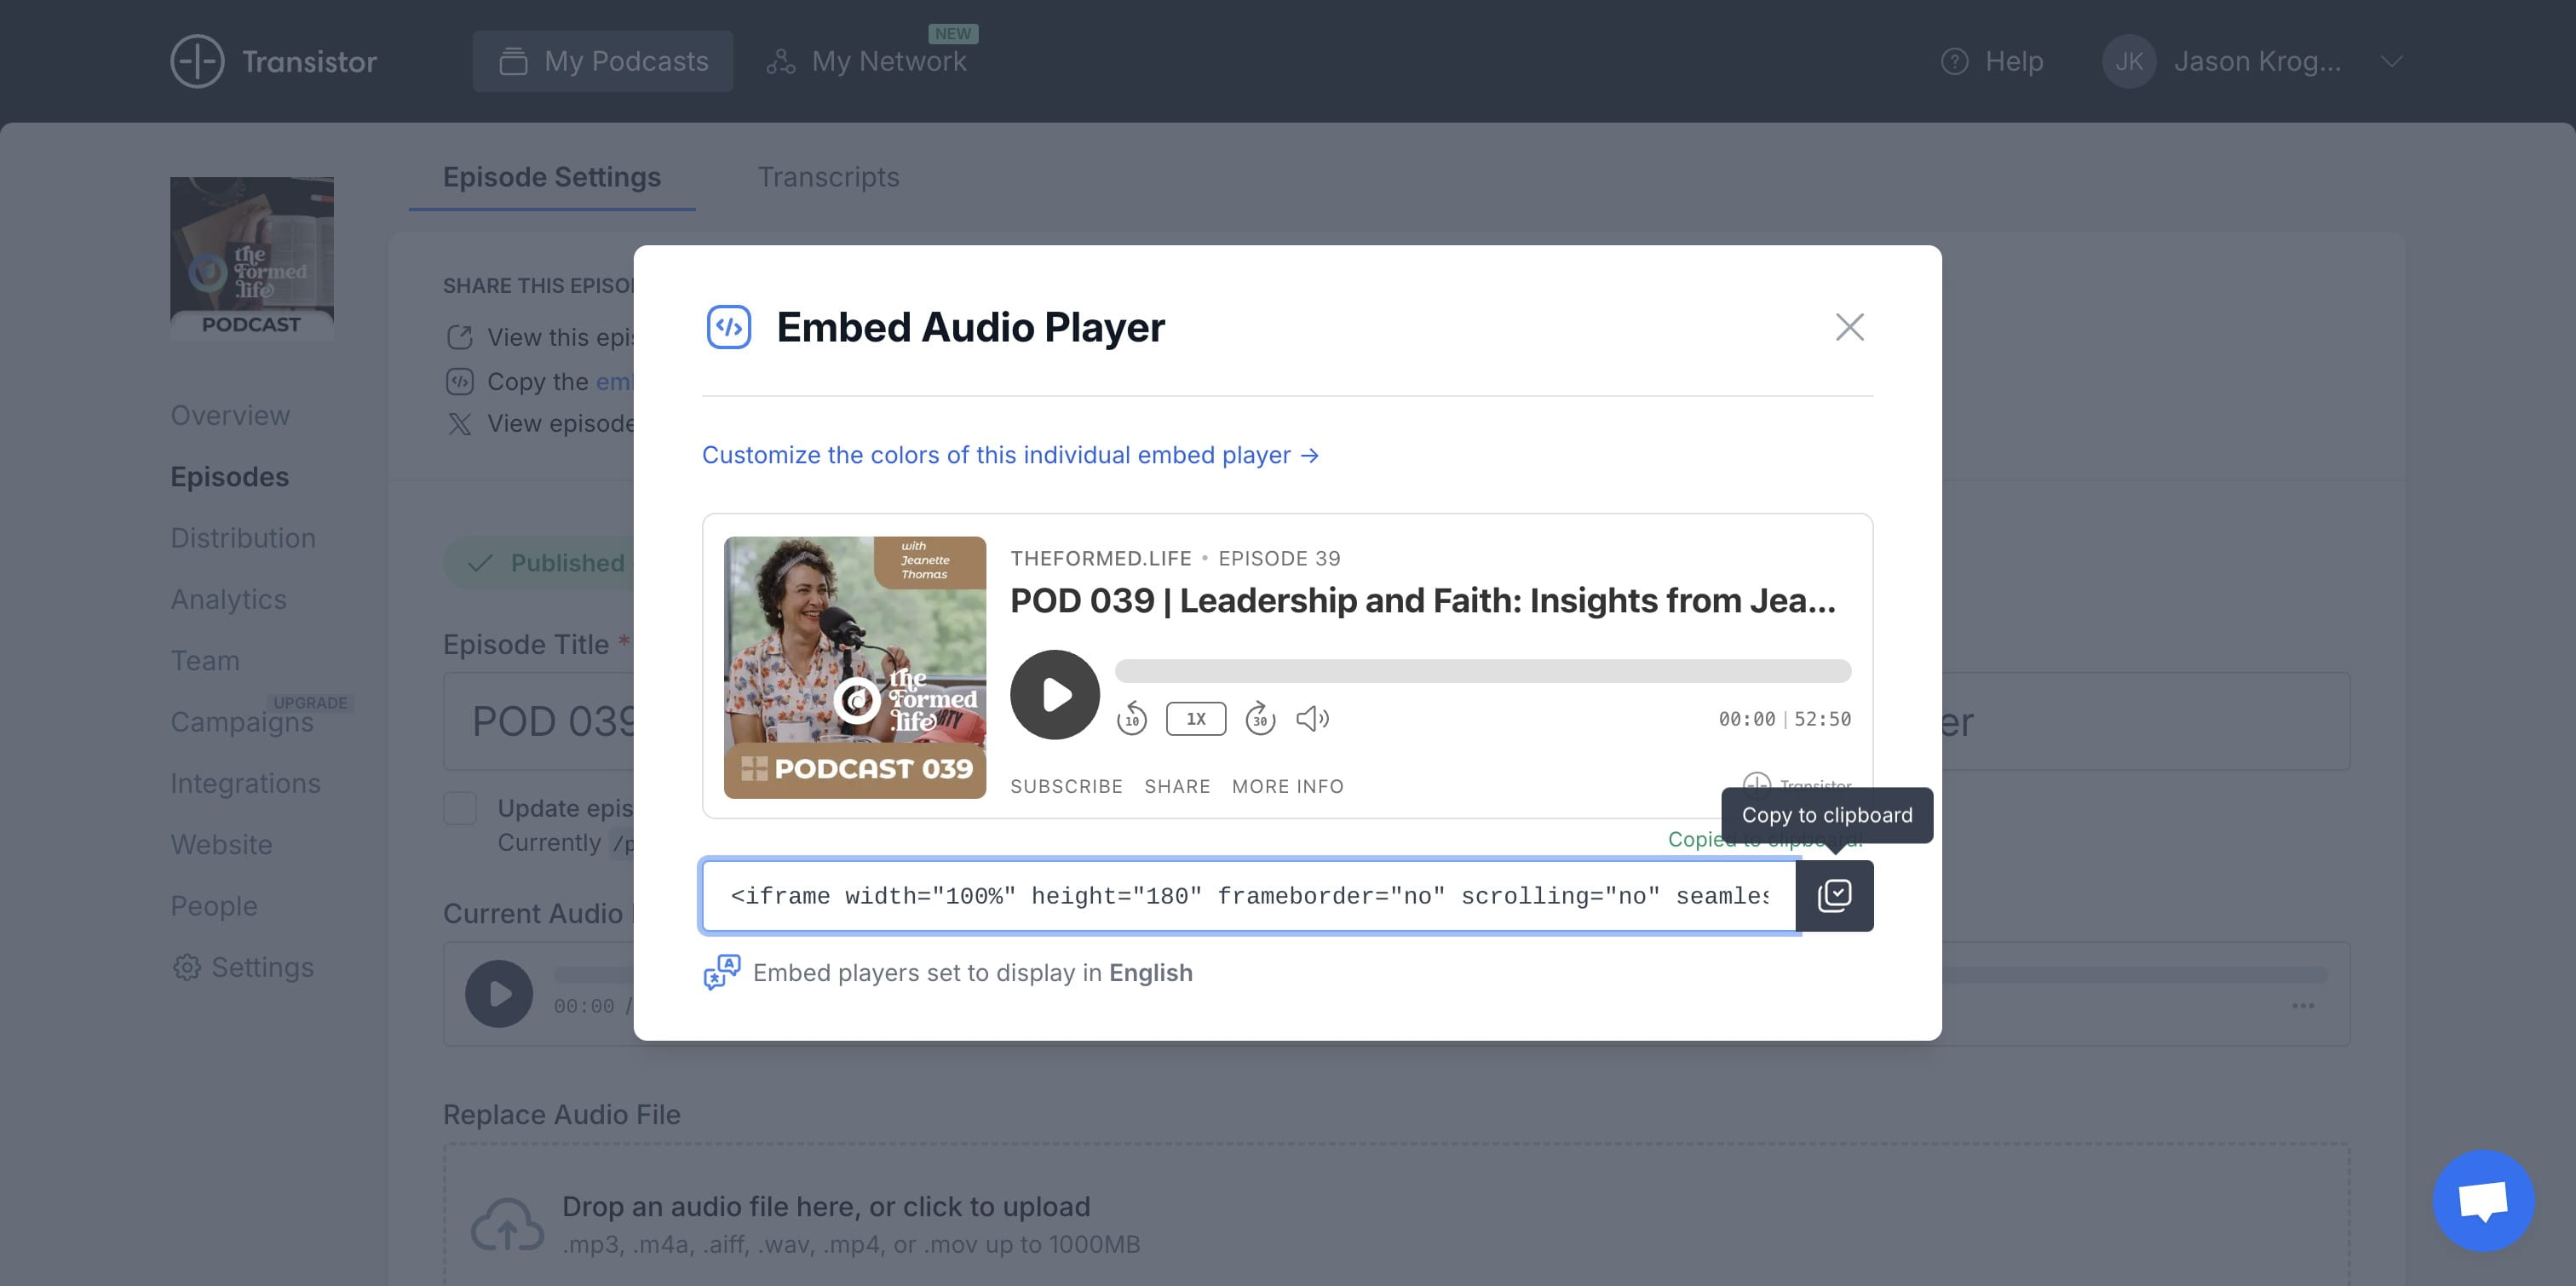
Task: Click the embed code icon in the dialog header
Action: coord(728,327)
